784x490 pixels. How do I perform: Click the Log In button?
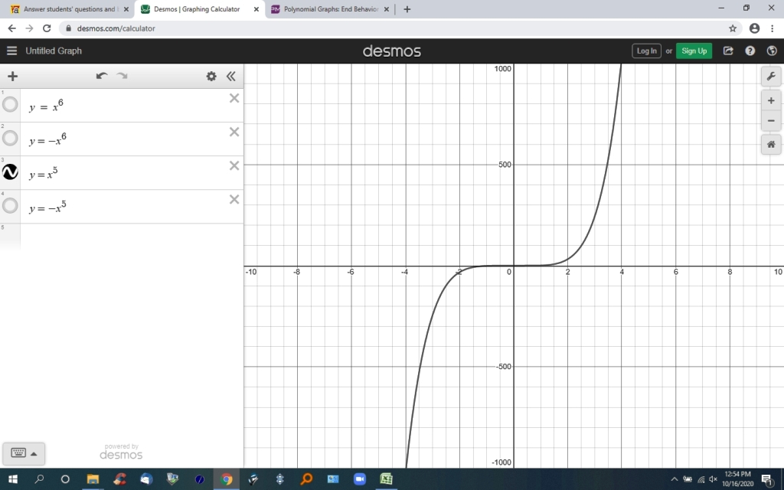[646, 51]
